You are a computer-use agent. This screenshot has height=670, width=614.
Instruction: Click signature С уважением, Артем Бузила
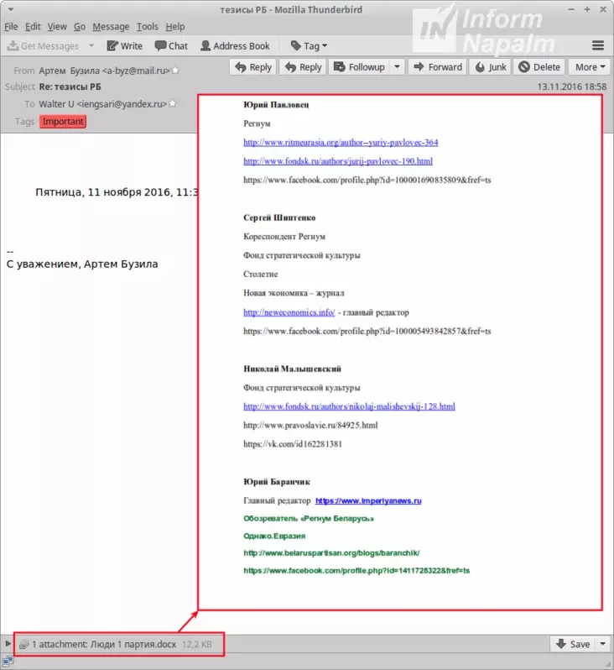coord(82,264)
